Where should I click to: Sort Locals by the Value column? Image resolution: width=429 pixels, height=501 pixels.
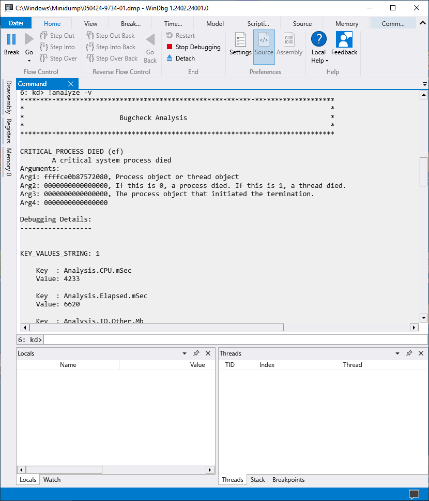coord(197,365)
